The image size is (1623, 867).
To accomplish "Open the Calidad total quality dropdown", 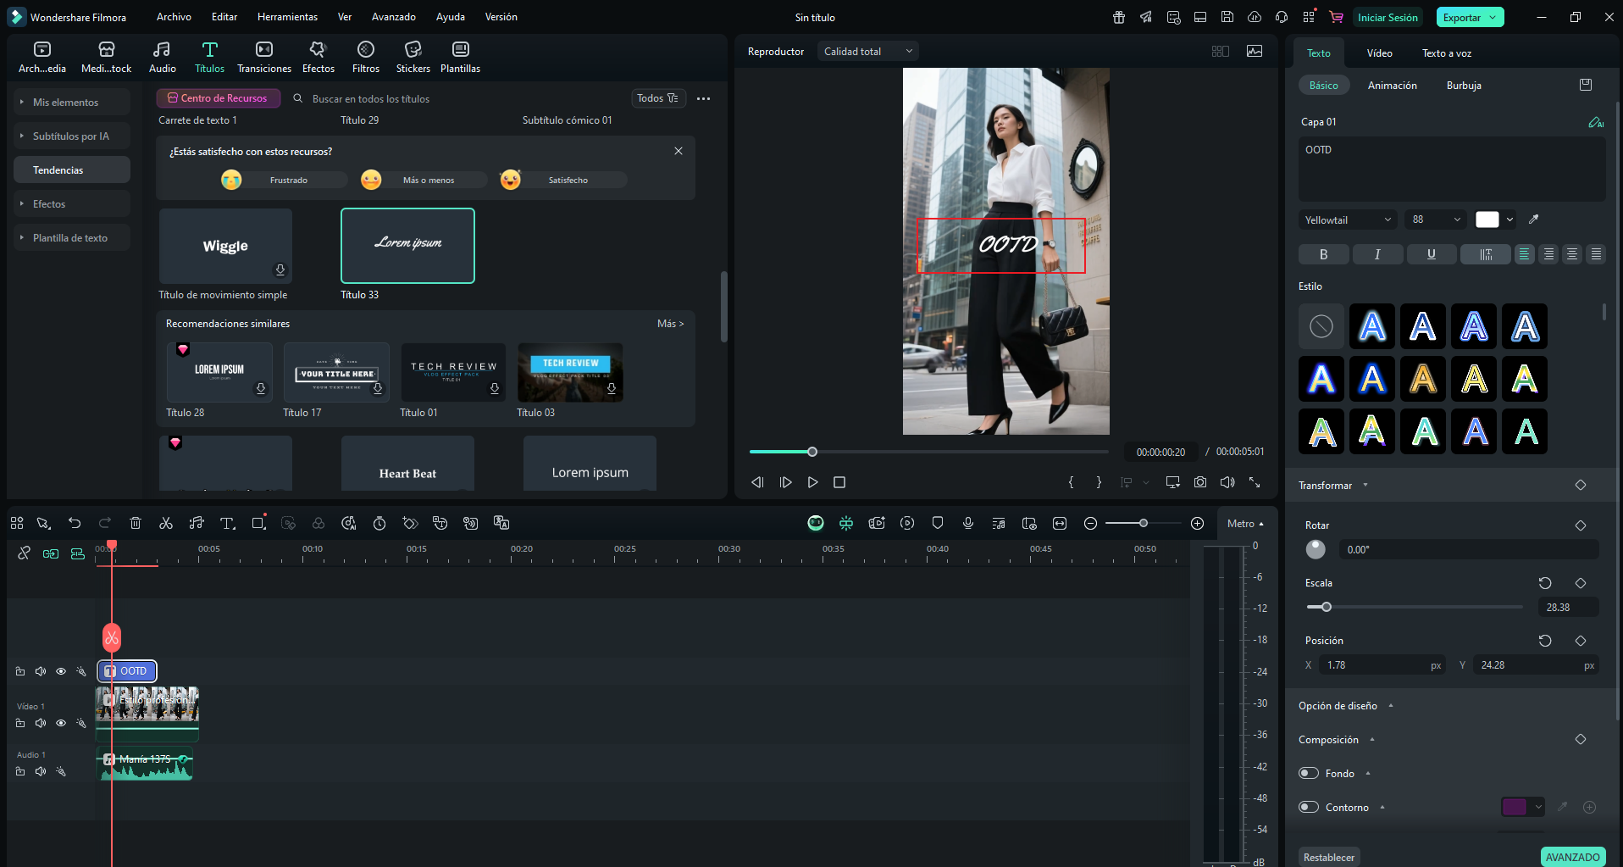I will click(867, 52).
